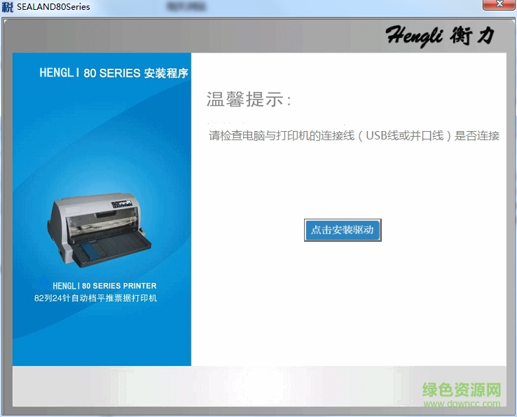Click the HENGLI 80 SERIES PRINTER caption

(104, 286)
